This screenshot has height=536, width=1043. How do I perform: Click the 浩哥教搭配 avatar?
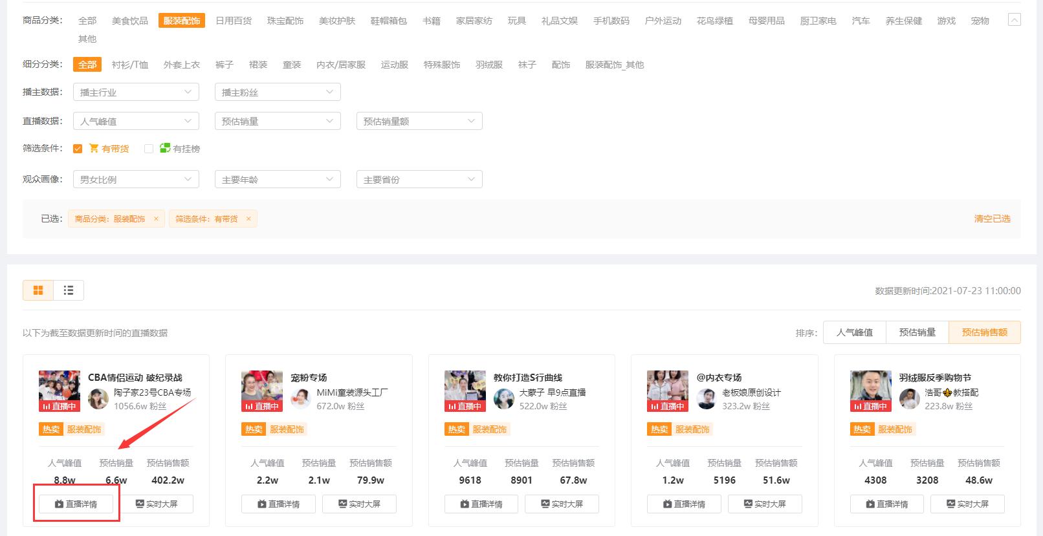click(910, 399)
